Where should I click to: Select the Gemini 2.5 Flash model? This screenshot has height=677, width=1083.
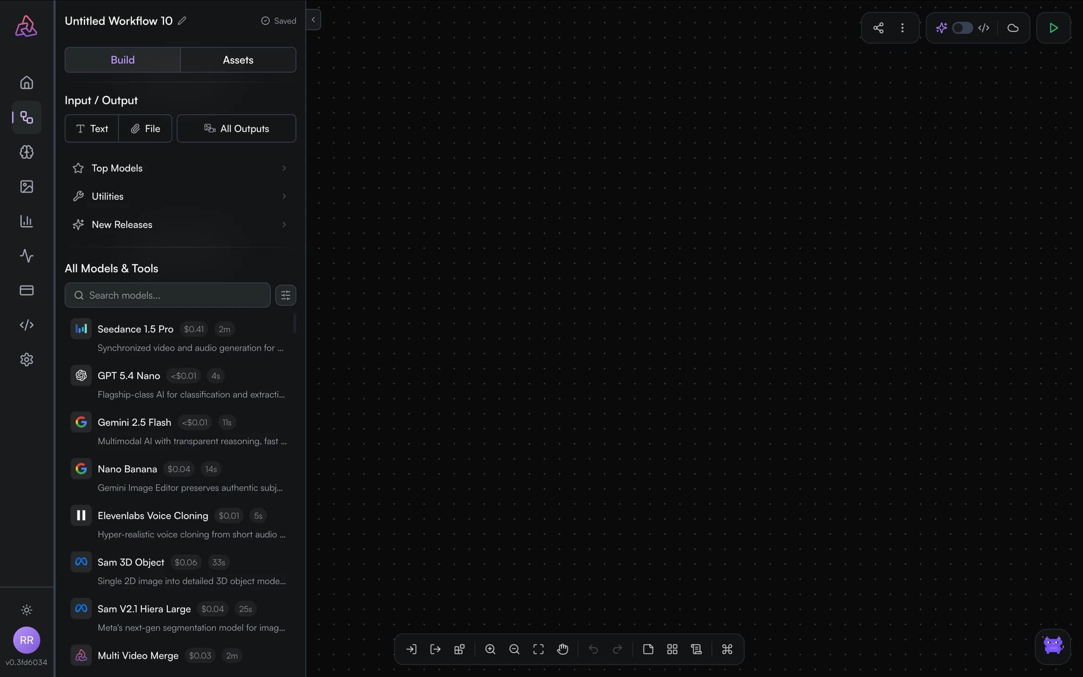180,431
